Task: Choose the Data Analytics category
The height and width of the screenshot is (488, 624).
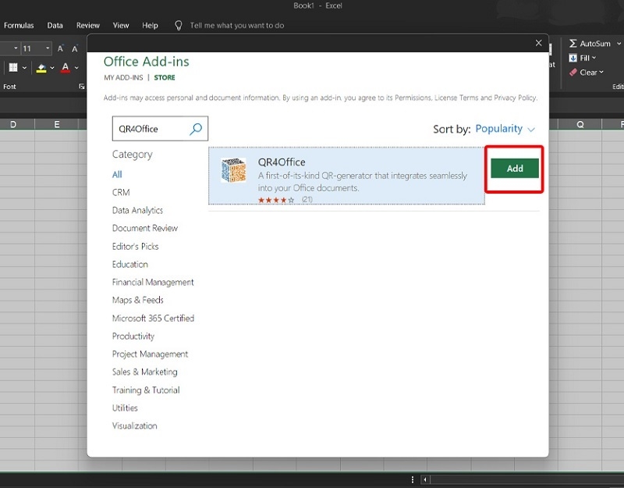Action: click(x=137, y=211)
